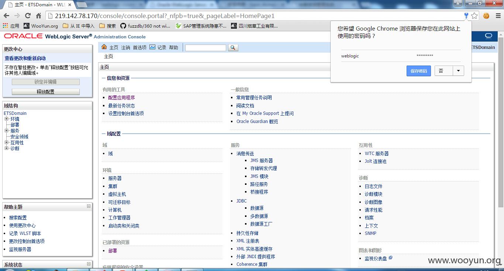Open the 查看更改和重新启动 link

pos(25,58)
